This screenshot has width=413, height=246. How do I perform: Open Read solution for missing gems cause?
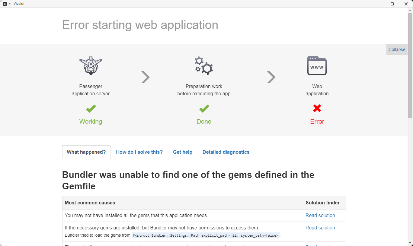(x=320, y=215)
